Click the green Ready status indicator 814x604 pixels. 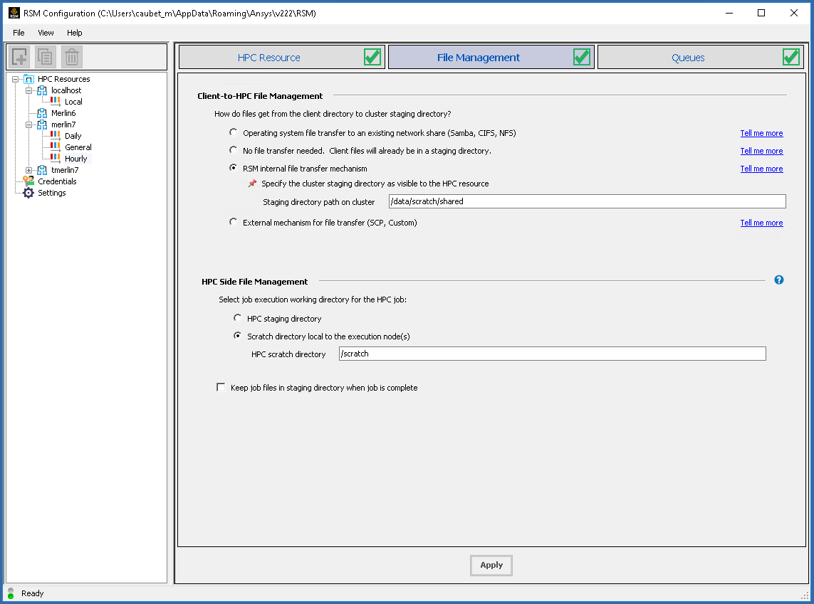(x=10, y=593)
